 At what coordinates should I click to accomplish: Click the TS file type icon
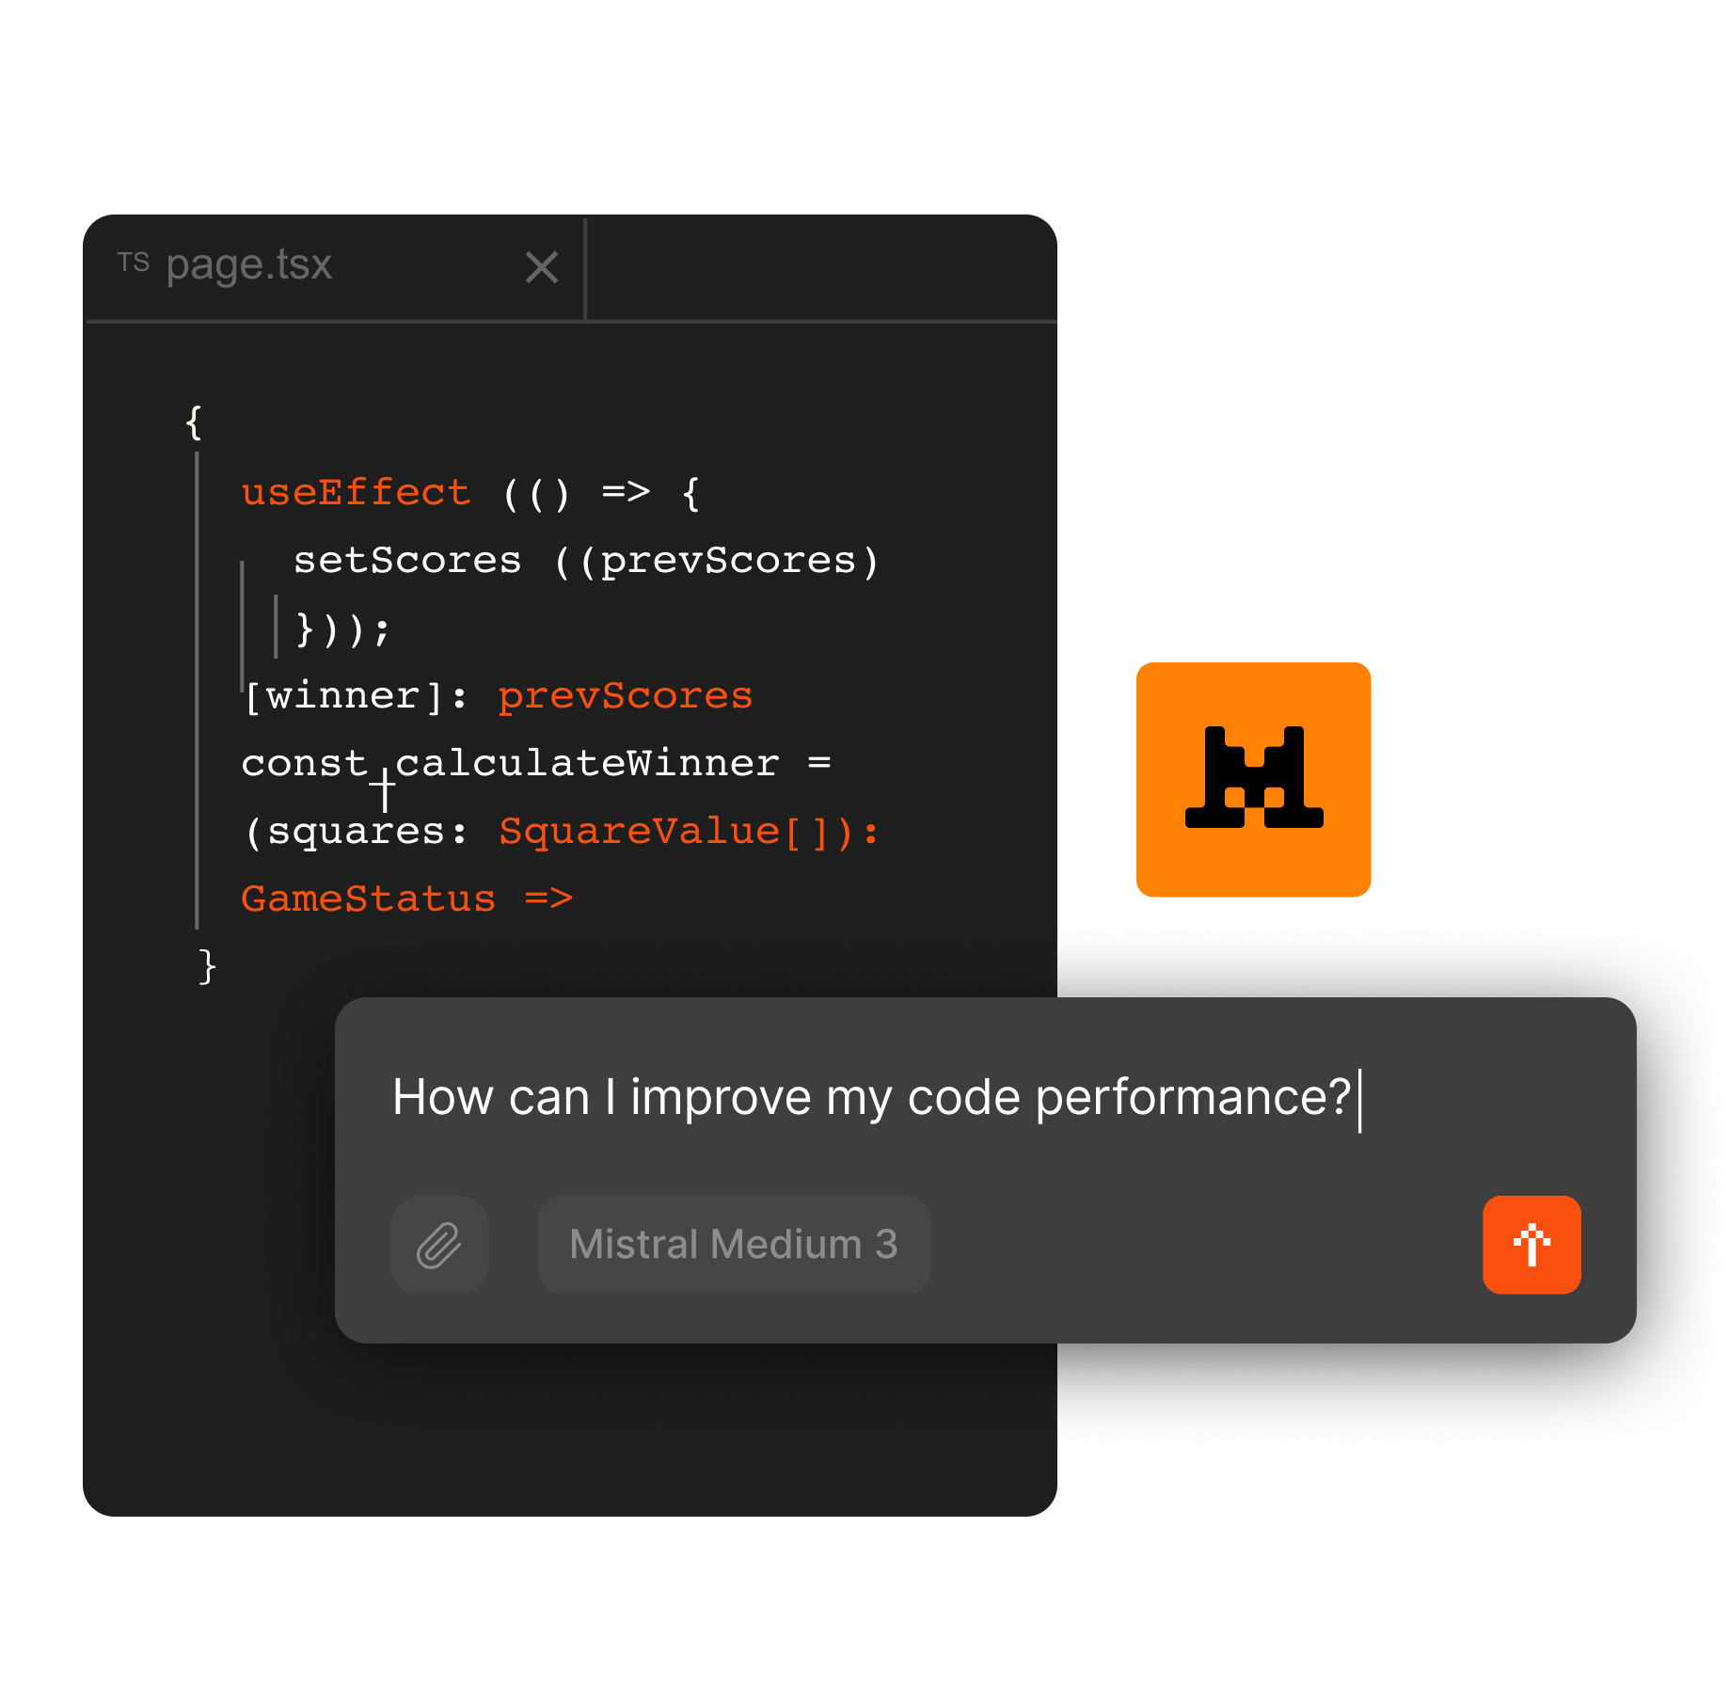[133, 262]
